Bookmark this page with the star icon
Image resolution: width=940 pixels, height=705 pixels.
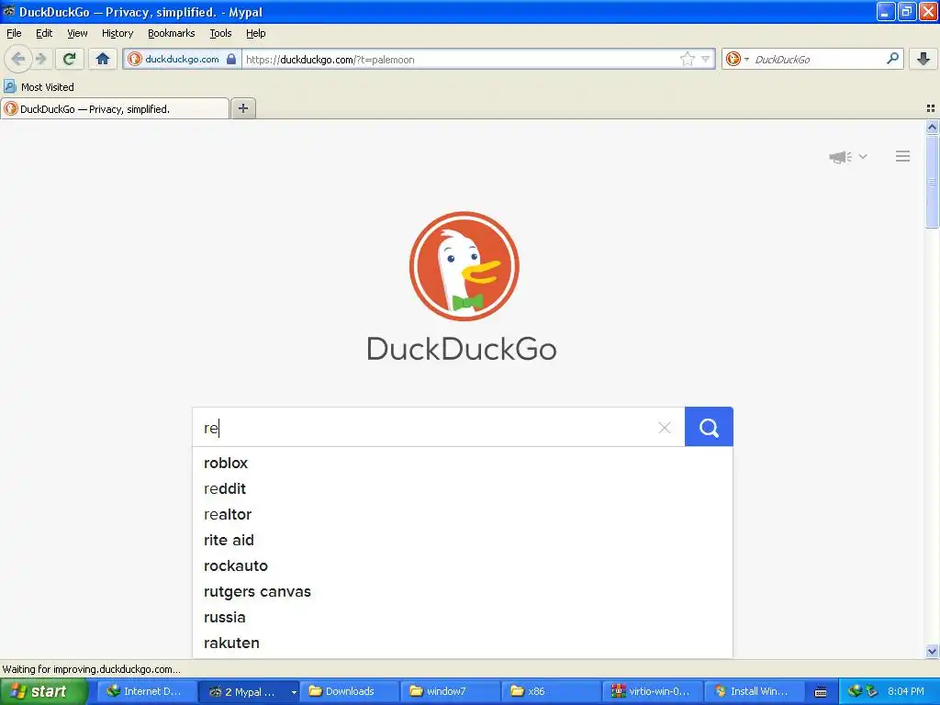click(687, 59)
